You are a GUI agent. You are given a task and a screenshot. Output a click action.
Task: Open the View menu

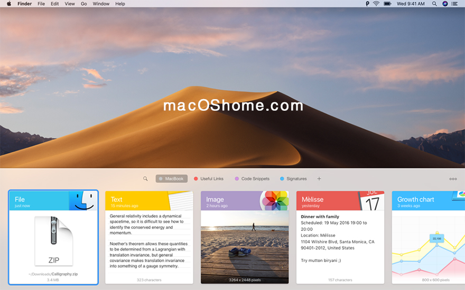click(70, 4)
